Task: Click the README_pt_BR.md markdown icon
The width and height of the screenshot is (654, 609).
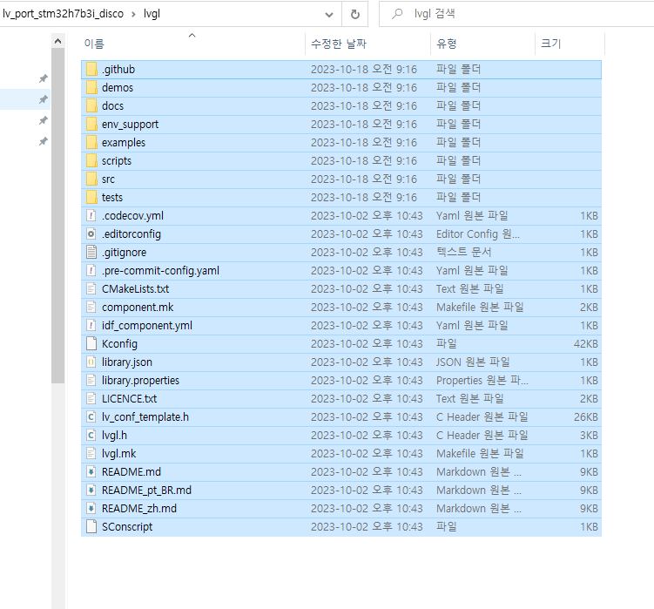Action: 91,490
